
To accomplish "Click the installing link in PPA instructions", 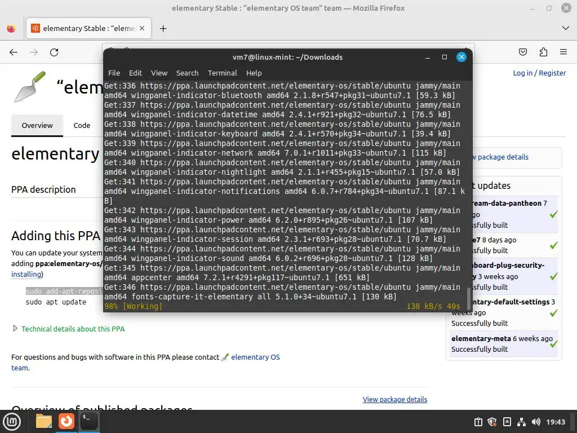I will pyautogui.click(x=26, y=275).
